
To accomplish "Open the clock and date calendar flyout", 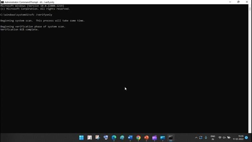I will 238,138.
